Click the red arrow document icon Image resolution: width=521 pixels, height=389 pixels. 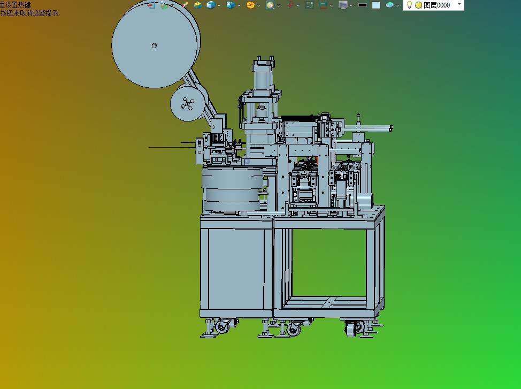pos(151,5)
